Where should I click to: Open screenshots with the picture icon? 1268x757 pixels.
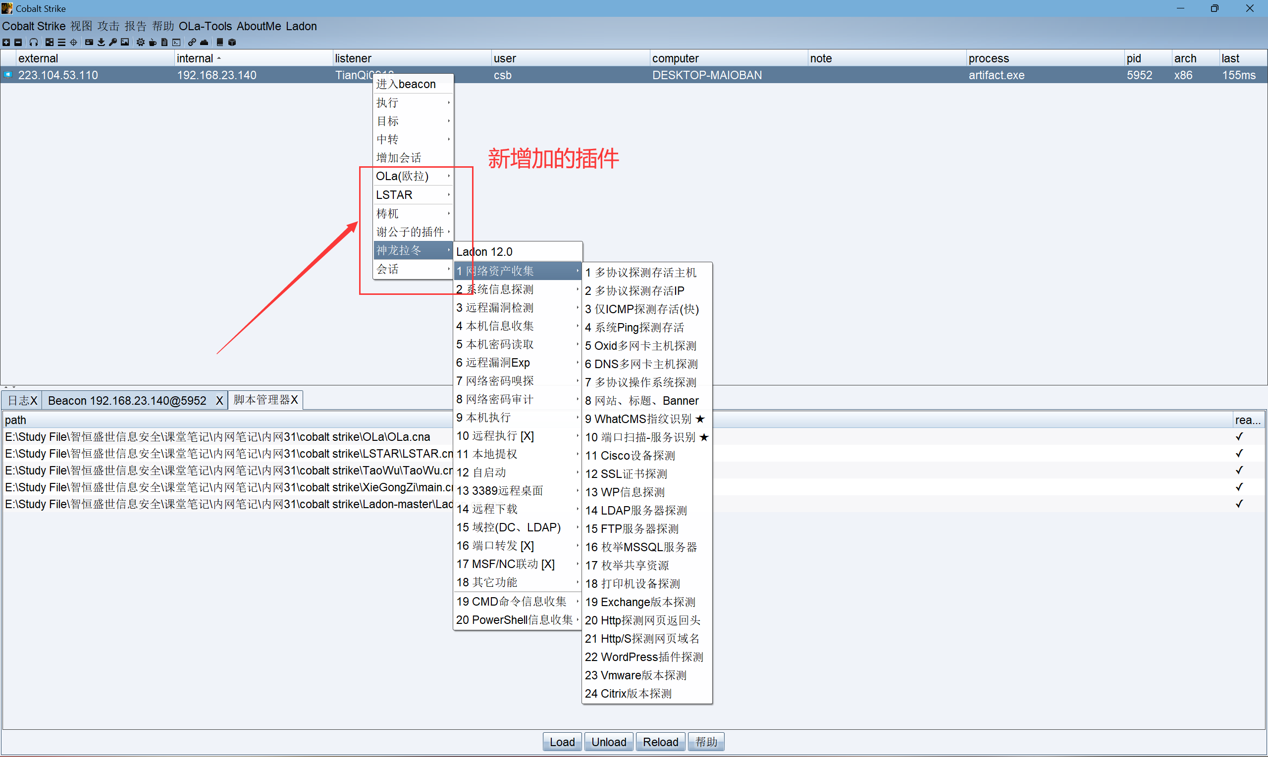click(125, 43)
